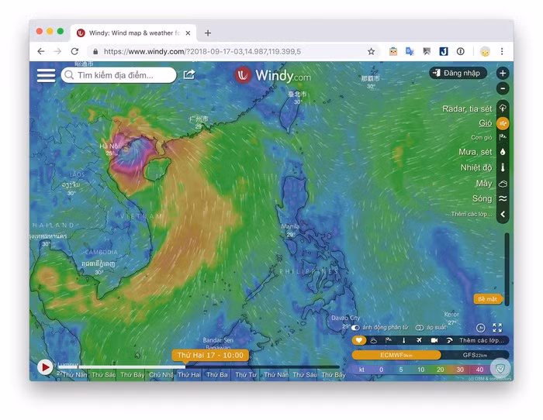Open the Windy hamburger menu
This screenshot has height=420, width=543.
[x=47, y=75]
